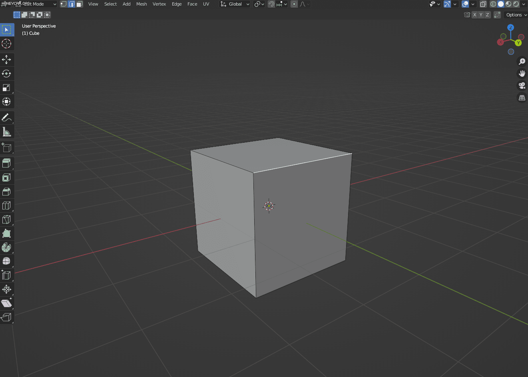
Task: Open the View menu
Action: pos(93,4)
